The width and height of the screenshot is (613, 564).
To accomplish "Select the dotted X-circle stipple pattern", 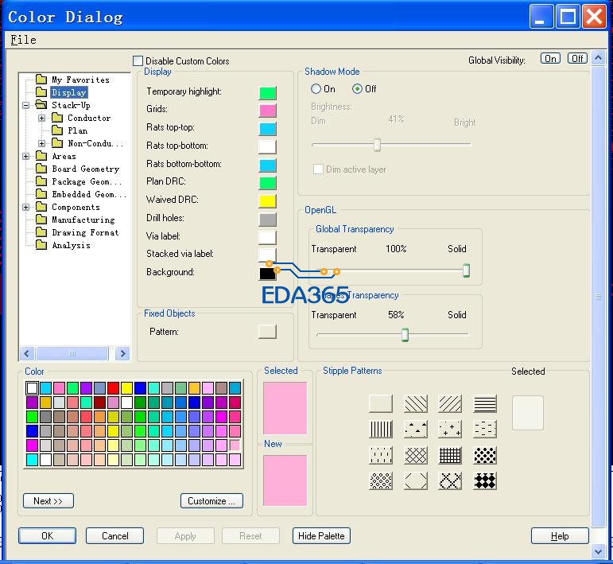I will tap(450, 480).
